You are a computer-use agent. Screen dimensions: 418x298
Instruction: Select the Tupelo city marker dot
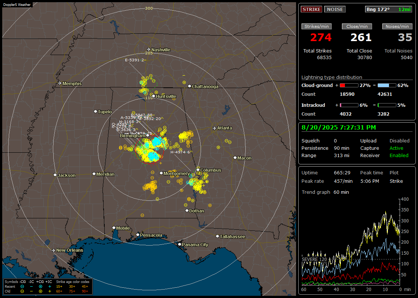(96, 111)
